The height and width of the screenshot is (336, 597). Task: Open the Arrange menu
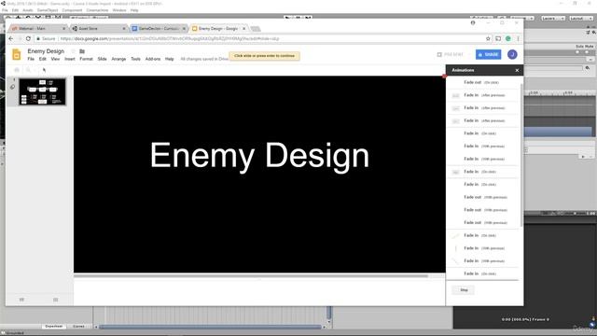(x=118, y=59)
